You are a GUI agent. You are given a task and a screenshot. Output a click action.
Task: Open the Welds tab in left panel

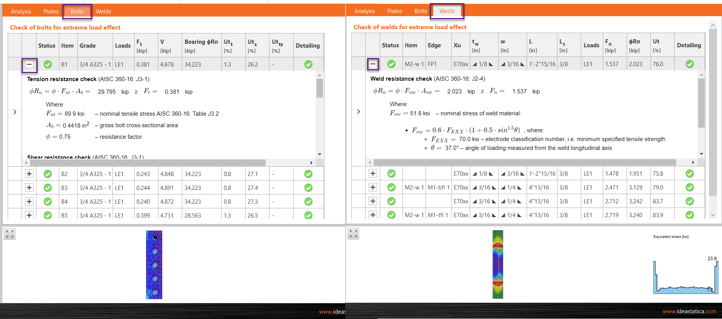[x=103, y=12]
